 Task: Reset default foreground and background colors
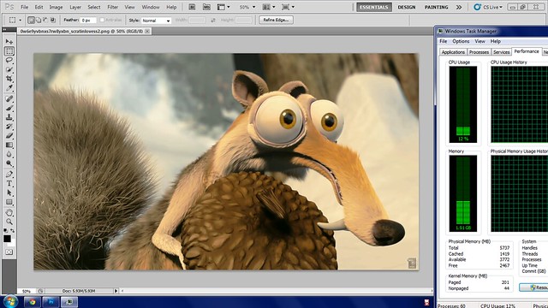(6, 230)
